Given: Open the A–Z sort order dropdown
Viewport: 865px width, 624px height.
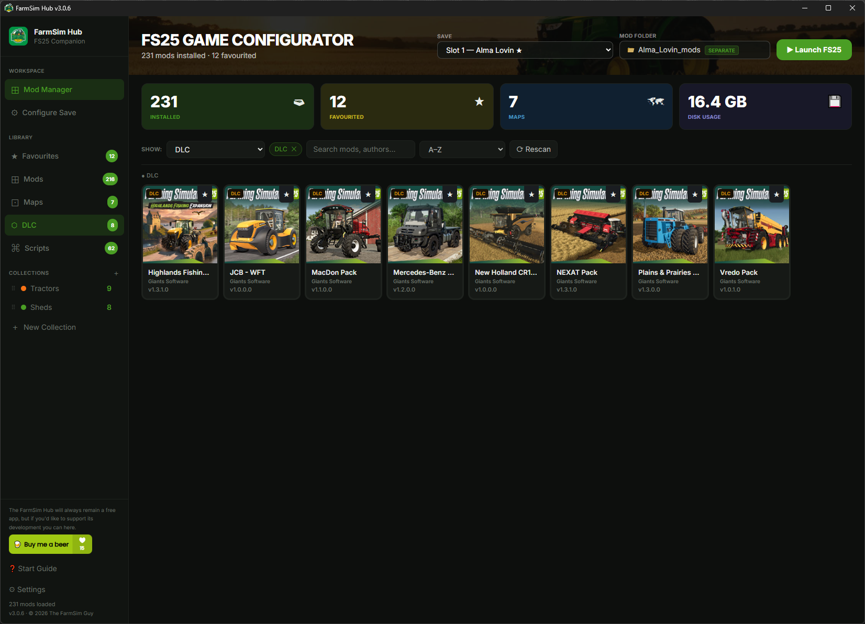Looking at the screenshot, I should 462,149.
